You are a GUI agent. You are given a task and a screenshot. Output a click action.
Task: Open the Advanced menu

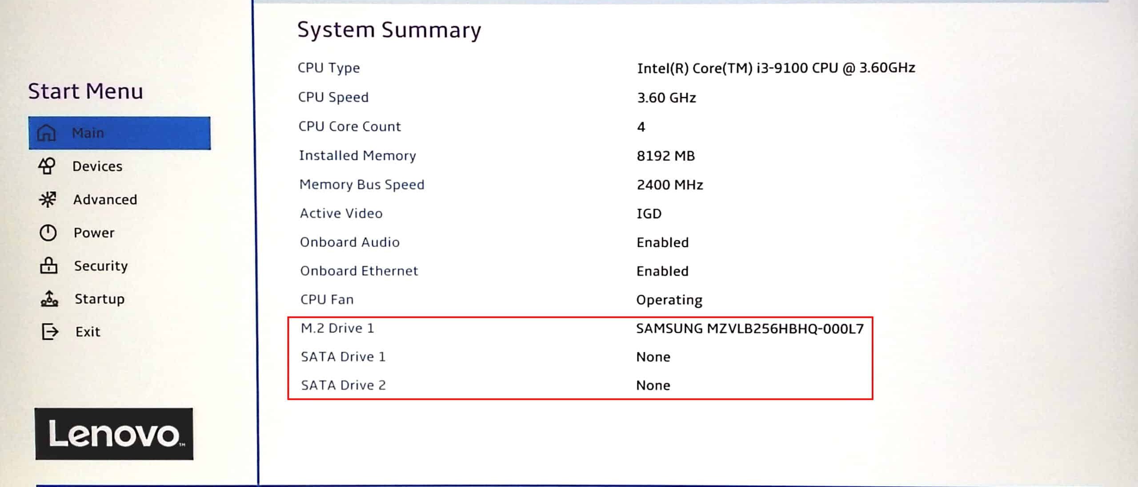click(x=105, y=200)
